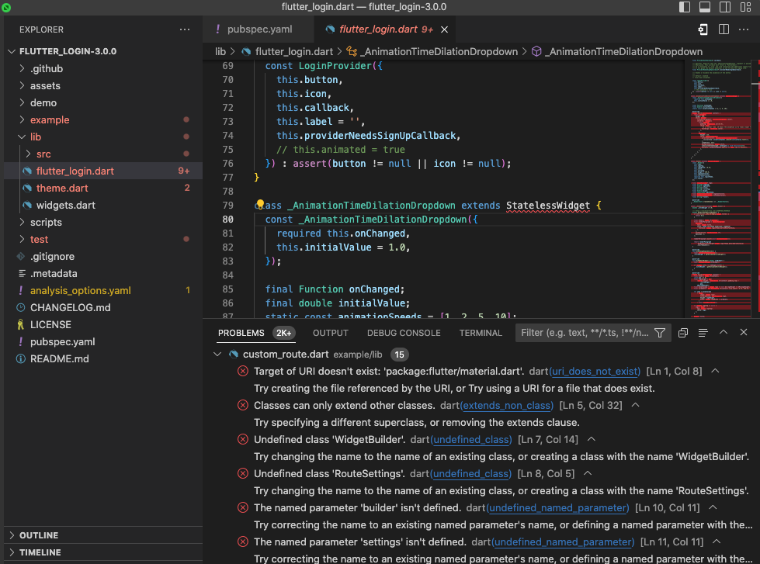The width and height of the screenshot is (760, 564).
Task: Click View as Table icon in Problems panel
Action: point(703,333)
